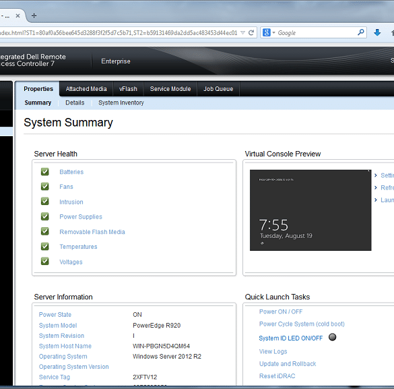Click the Power State label link

(55, 315)
